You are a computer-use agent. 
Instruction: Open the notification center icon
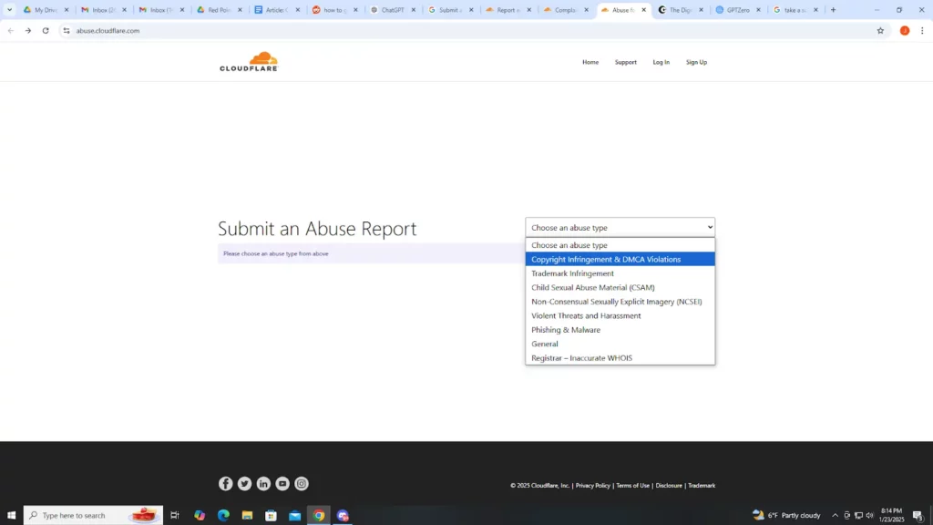click(918, 516)
